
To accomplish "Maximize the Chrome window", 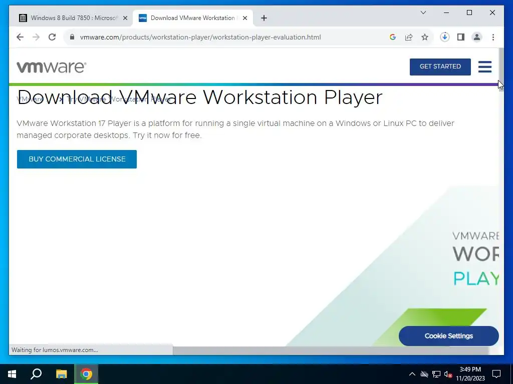I will (469, 12).
